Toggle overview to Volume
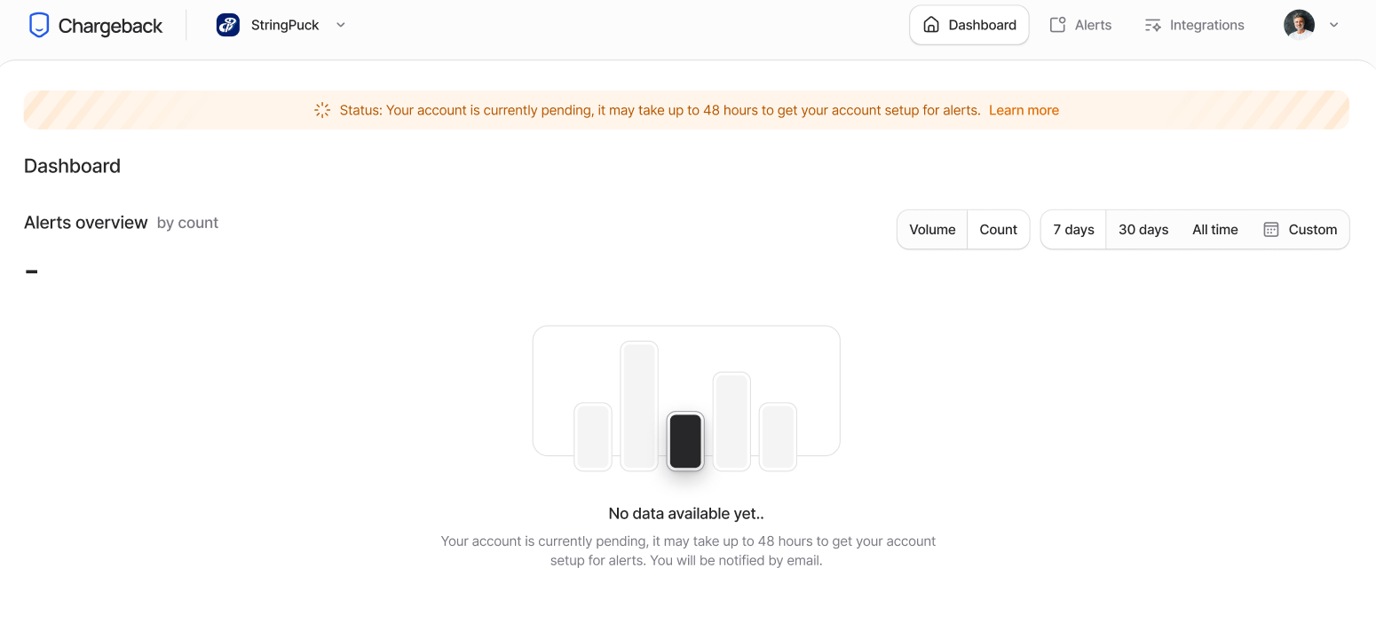 point(932,229)
